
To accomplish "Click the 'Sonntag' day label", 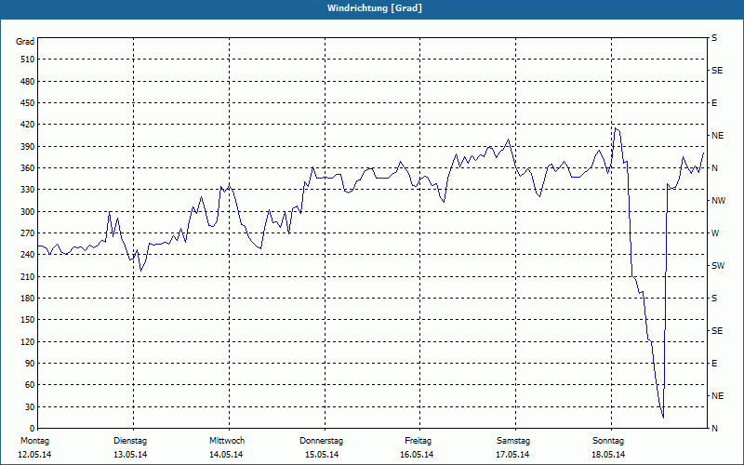I will (608, 440).
